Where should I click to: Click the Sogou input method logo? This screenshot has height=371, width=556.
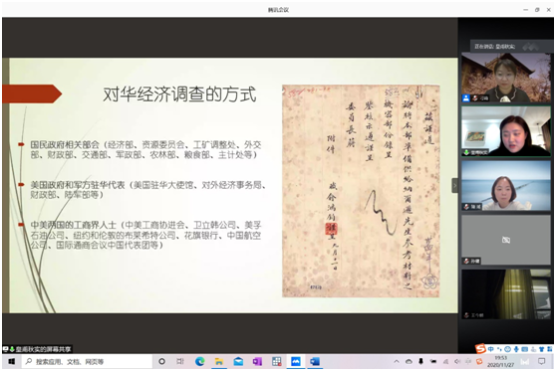pyautogui.click(x=480, y=349)
